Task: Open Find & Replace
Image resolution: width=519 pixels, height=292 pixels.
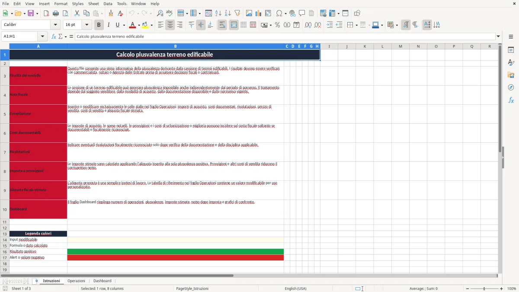Action: click(x=160, y=13)
